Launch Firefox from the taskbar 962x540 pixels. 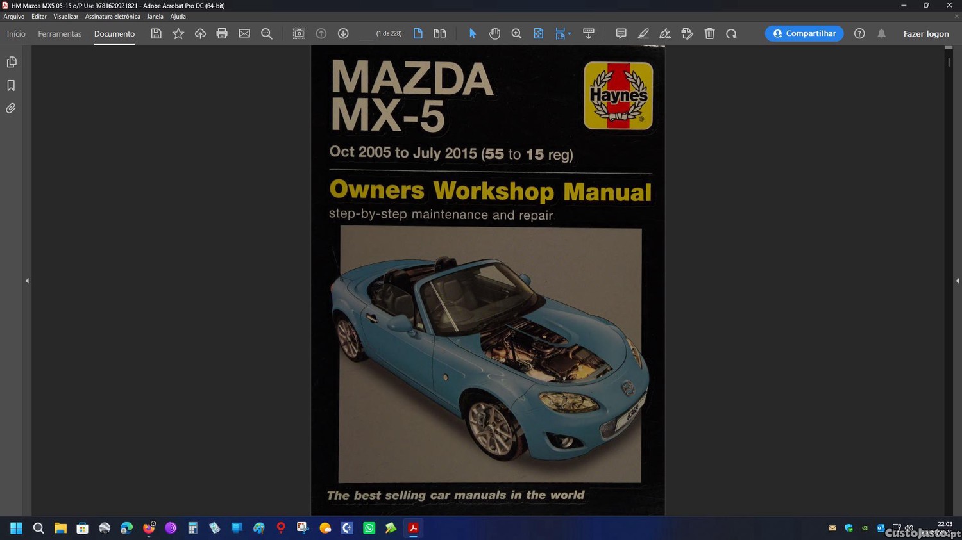[x=149, y=528]
